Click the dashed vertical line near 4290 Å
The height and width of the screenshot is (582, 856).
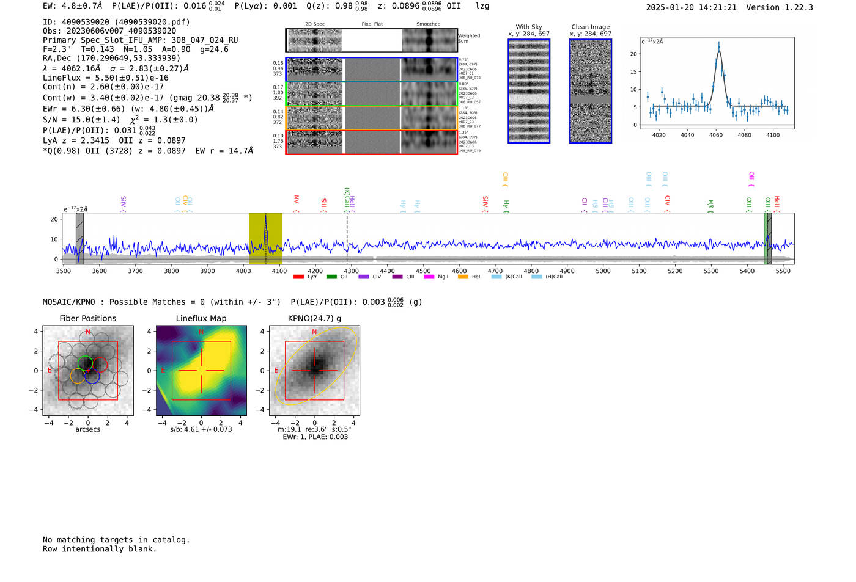click(x=347, y=238)
